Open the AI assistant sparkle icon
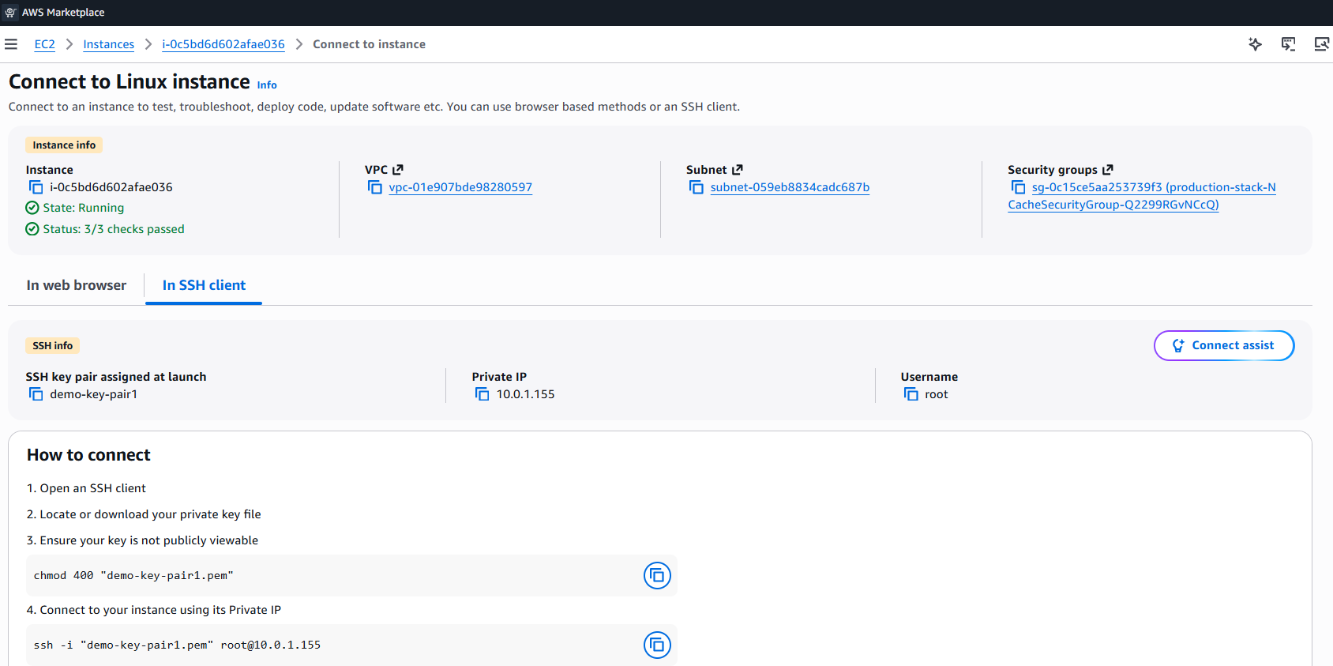1333x666 pixels. coord(1255,44)
